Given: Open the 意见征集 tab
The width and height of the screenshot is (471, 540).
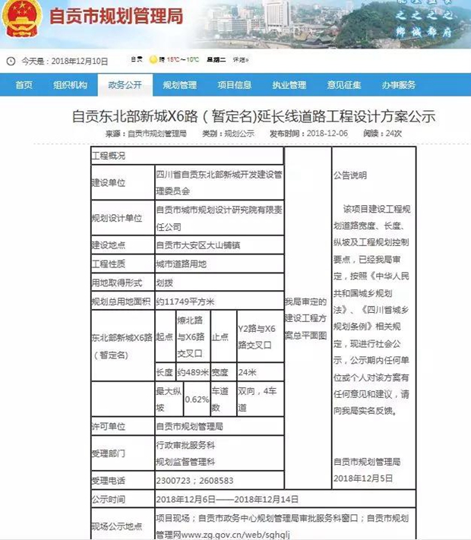Looking at the screenshot, I should point(344,85).
